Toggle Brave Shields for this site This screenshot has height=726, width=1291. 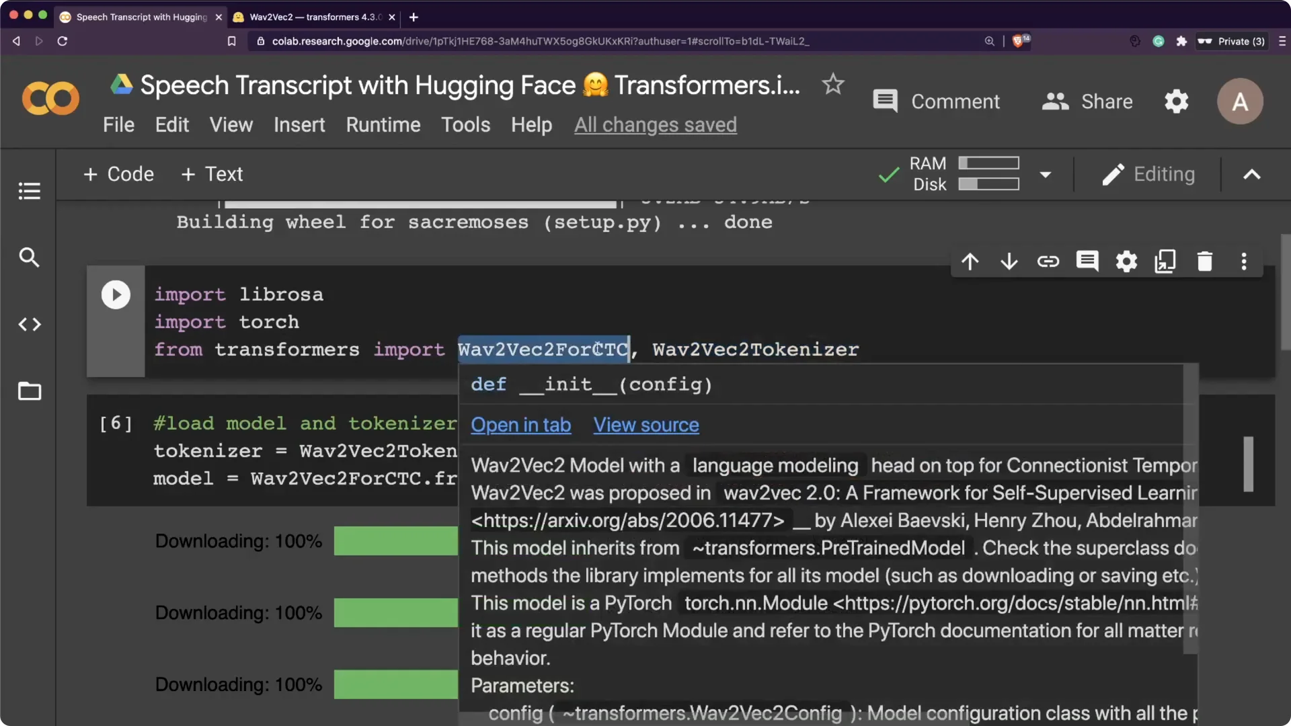point(1017,41)
